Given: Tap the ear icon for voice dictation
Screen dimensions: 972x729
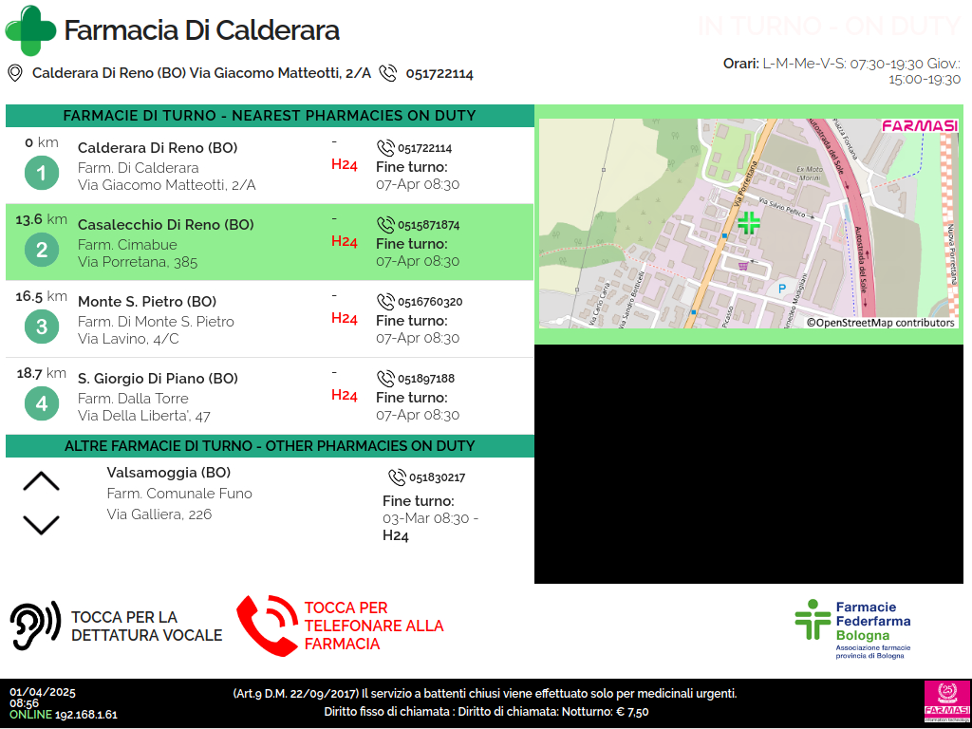Looking at the screenshot, I should tap(35, 626).
